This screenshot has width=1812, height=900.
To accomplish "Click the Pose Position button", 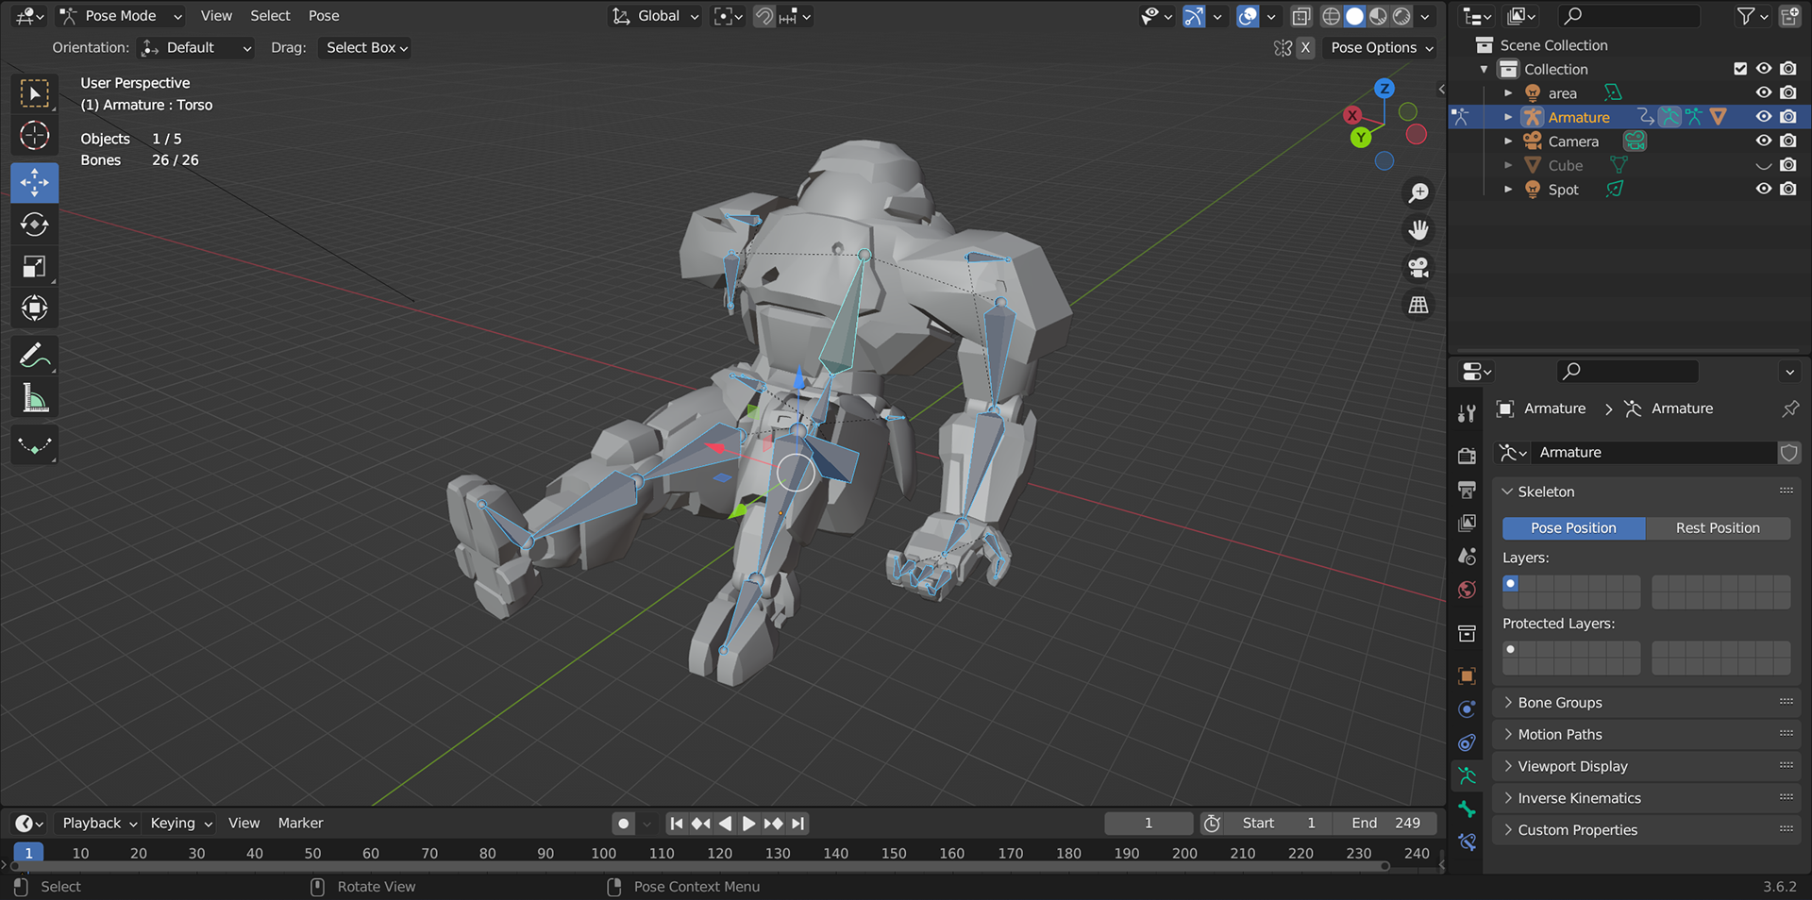I will coord(1573,528).
